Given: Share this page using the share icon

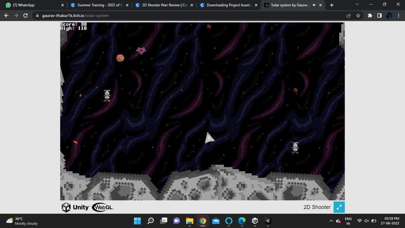Looking at the screenshot, I should [349, 15].
